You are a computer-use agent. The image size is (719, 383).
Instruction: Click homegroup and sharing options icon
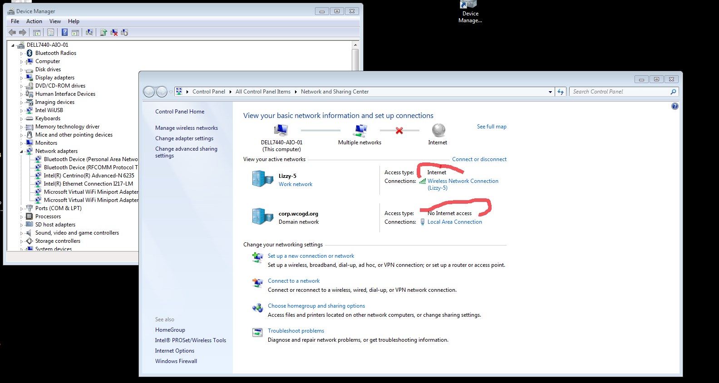click(257, 308)
